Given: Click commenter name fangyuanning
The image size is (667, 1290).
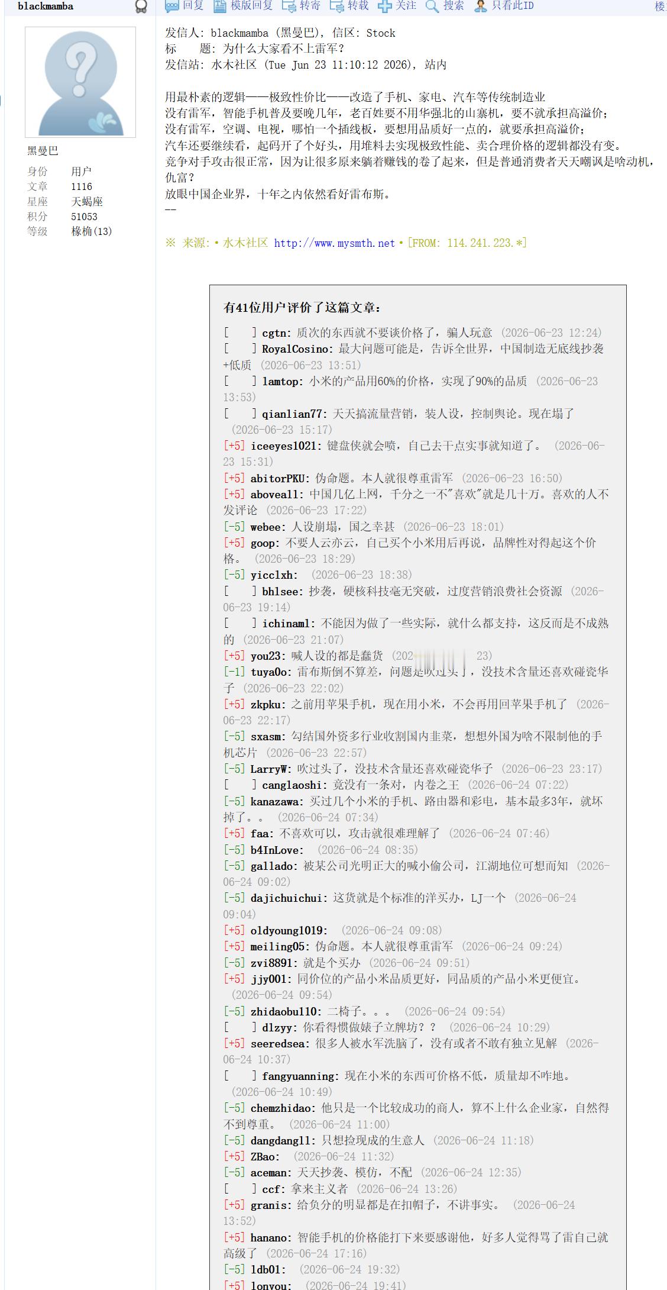Looking at the screenshot, I should [x=299, y=1076].
